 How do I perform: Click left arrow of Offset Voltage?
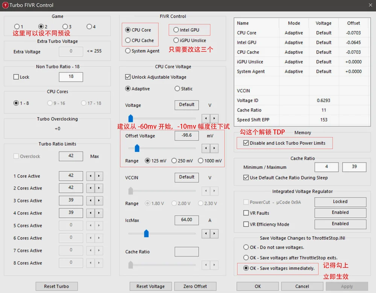(x=206, y=148)
